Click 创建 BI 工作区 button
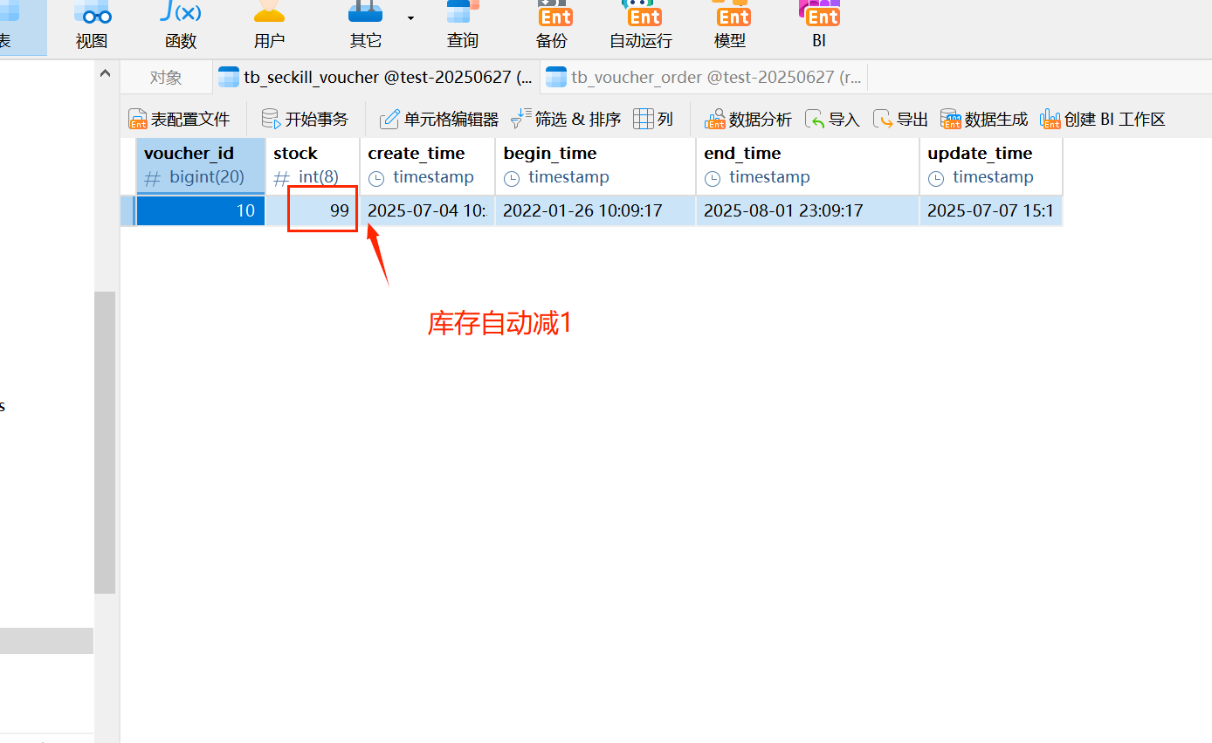 click(1102, 119)
